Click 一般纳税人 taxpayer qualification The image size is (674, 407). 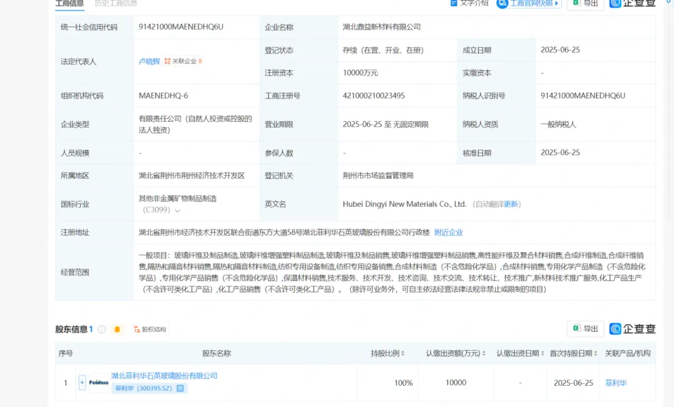tap(559, 124)
